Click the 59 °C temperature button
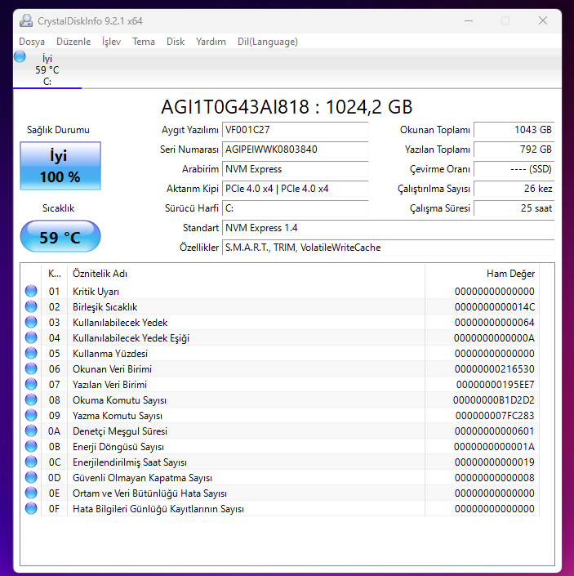574x576 pixels. pyautogui.click(x=60, y=237)
